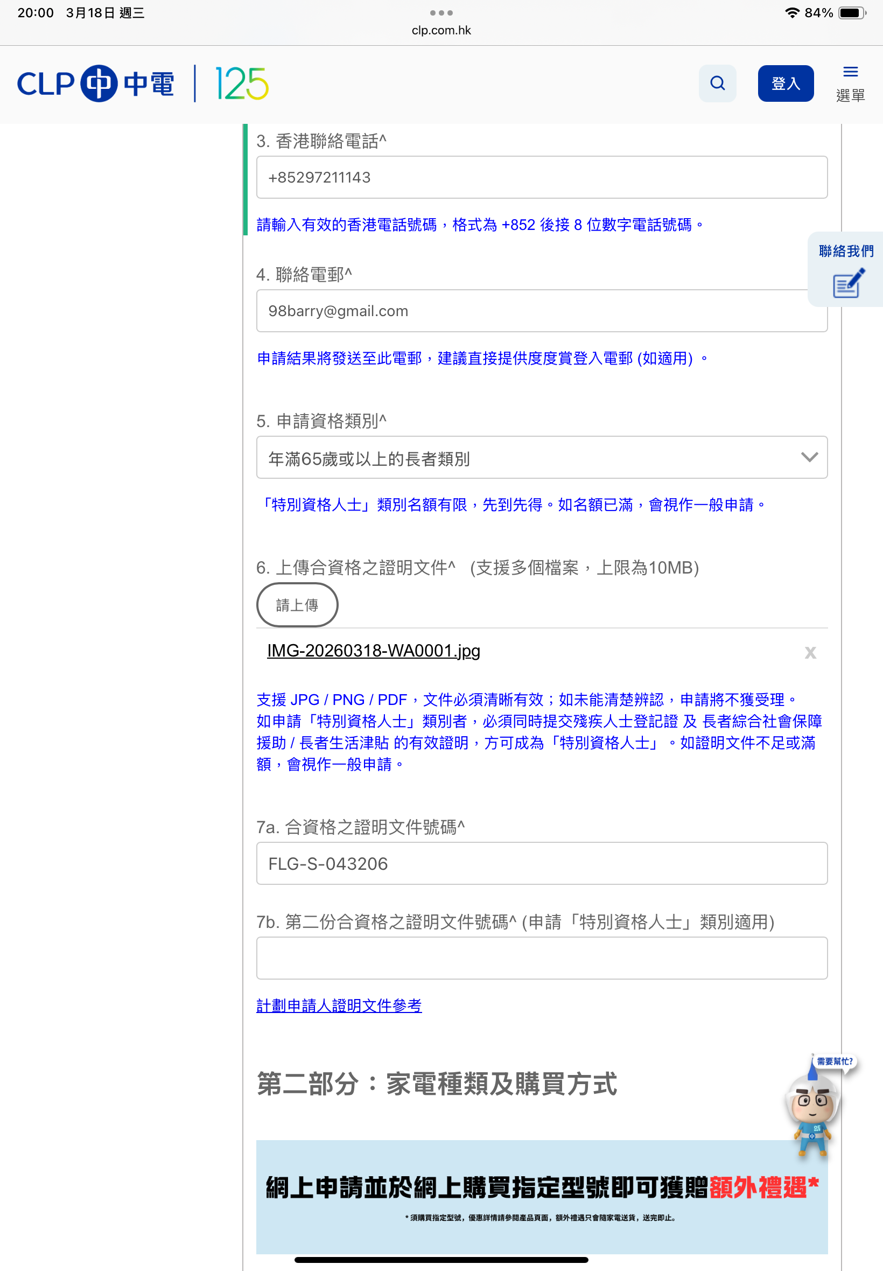The height and width of the screenshot is (1271, 883).
Task: Open the 需要幫忙 chatbot mascot
Action: pyautogui.click(x=817, y=1107)
